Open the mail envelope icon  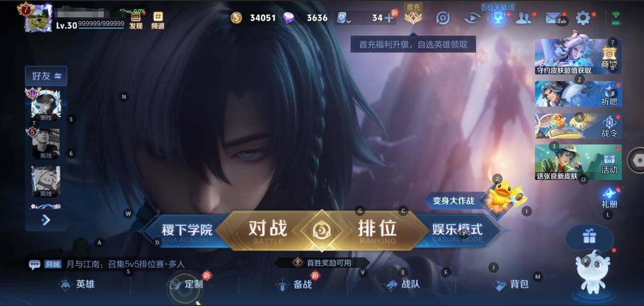tap(553, 18)
